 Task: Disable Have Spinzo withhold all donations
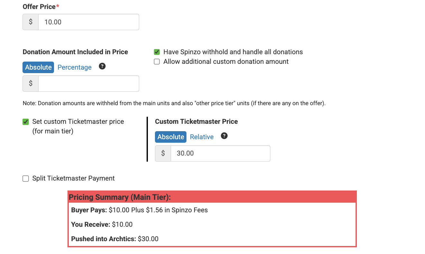click(157, 52)
